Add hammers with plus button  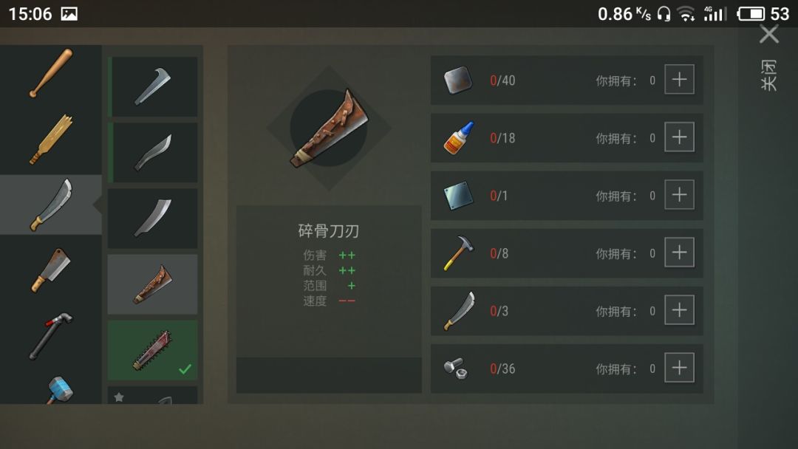coord(680,253)
